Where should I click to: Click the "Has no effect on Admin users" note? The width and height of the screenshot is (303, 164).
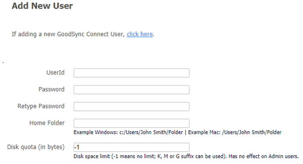click(264, 156)
